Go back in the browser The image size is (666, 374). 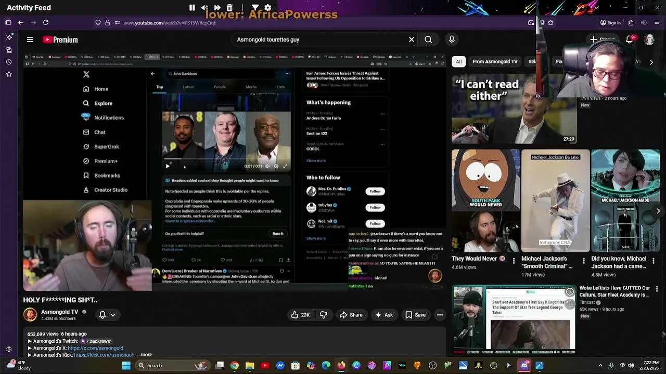coord(21,23)
